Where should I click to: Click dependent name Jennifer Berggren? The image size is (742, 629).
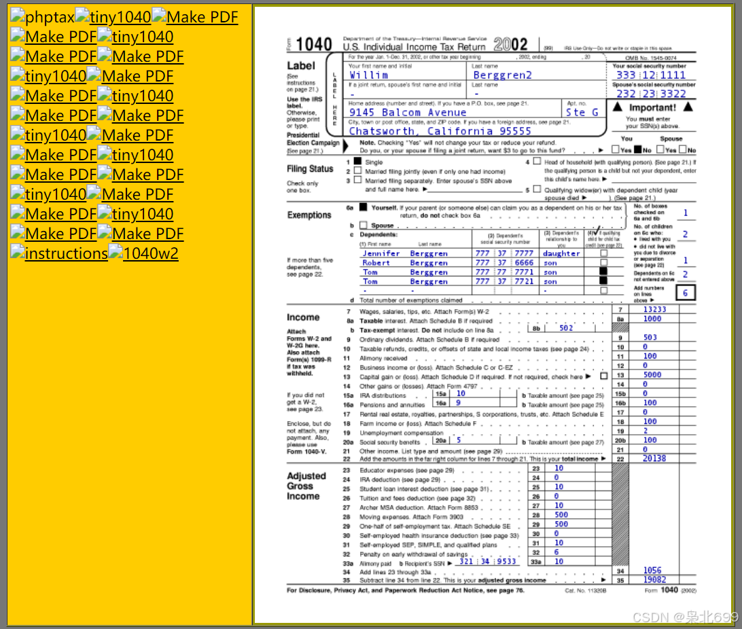pyautogui.click(x=405, y=253)
